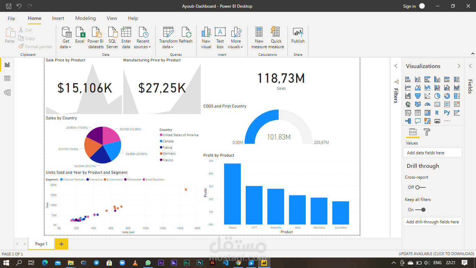Open the Help ribbon tab

click(133, 18)
